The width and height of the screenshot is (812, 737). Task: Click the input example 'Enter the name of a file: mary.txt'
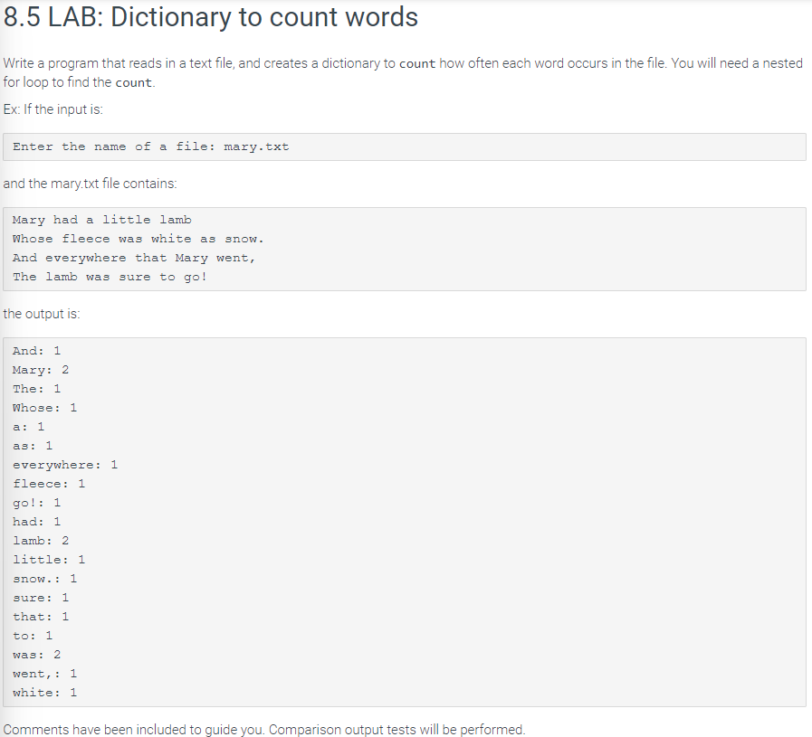[x=150, y=146]
